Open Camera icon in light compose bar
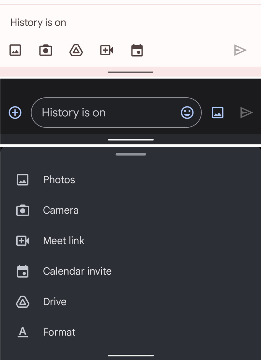 coord(46,50)
